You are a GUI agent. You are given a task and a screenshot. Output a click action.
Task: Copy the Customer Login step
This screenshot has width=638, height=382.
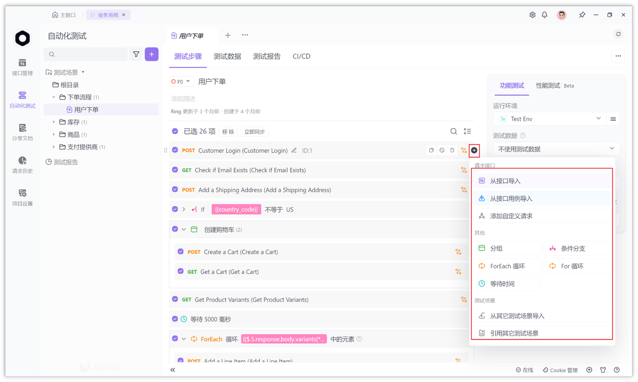tap(431, 150)
